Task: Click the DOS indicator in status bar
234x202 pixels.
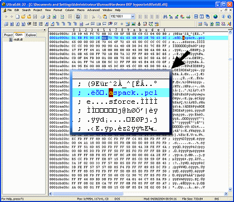Action: (117, 199)
